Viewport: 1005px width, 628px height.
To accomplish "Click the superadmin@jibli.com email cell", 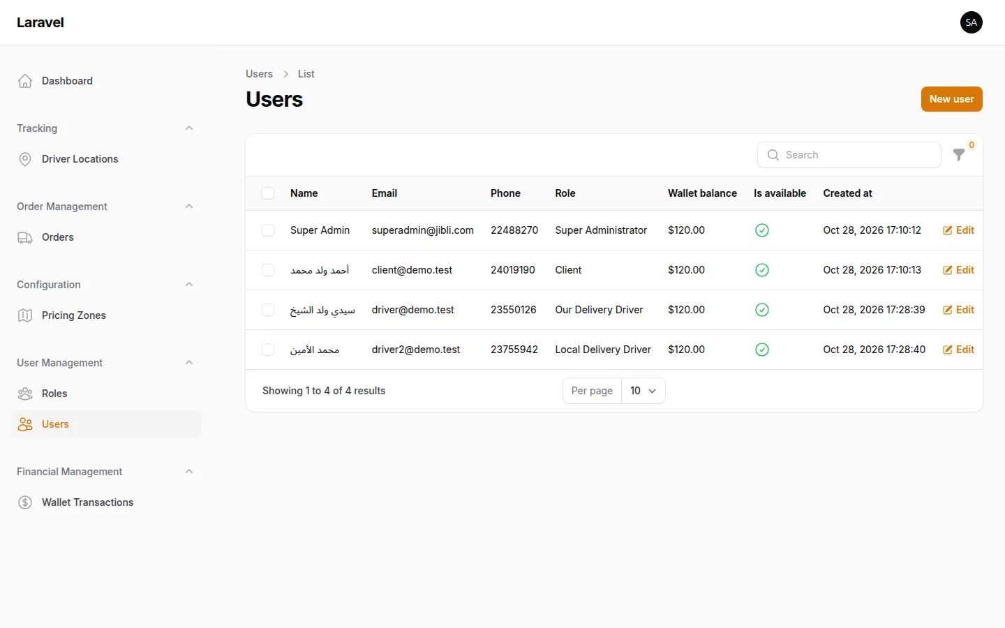I will [423, 230].
